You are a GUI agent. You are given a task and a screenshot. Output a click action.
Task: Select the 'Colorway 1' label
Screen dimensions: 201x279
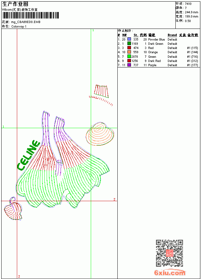19,27
